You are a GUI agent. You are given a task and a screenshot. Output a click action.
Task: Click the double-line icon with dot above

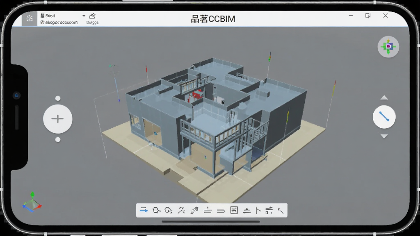[x=208, y=211]
